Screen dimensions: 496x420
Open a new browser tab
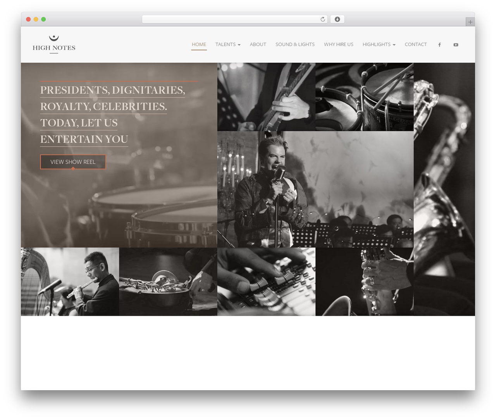pyautogui.click(x=470, y=22)
